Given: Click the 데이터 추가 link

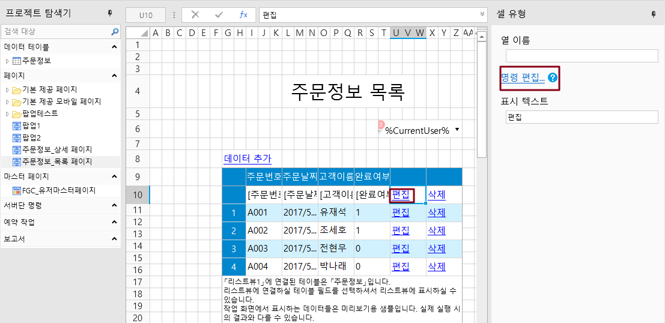Looking at the screenshot, I should [x=247, y=158].
